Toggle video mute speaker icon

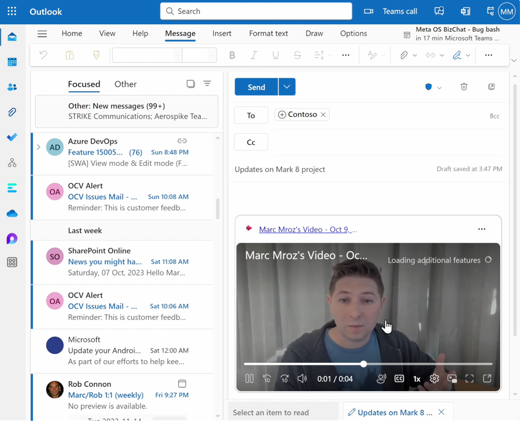pyautogui.click(x=302, y=378)
